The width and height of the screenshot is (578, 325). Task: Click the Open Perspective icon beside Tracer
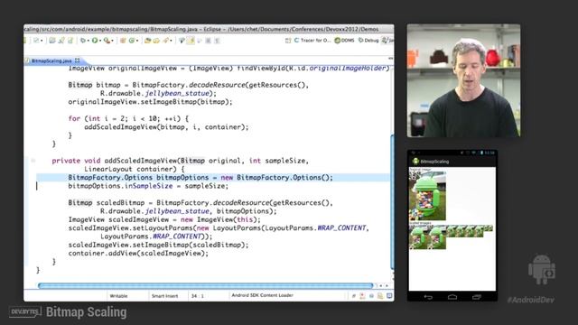(x=288, y=41)
